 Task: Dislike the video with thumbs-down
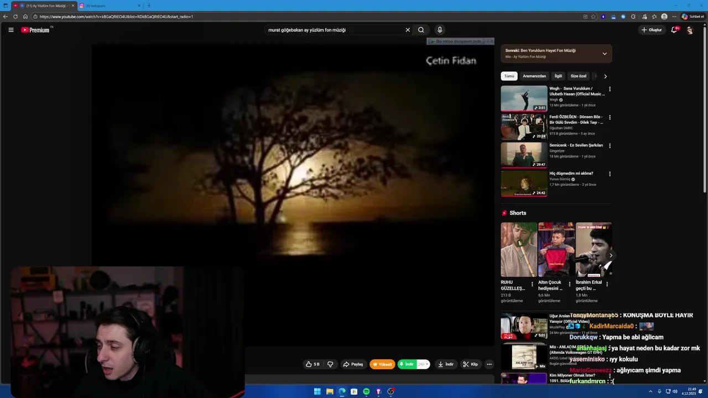tap(330, 364)
